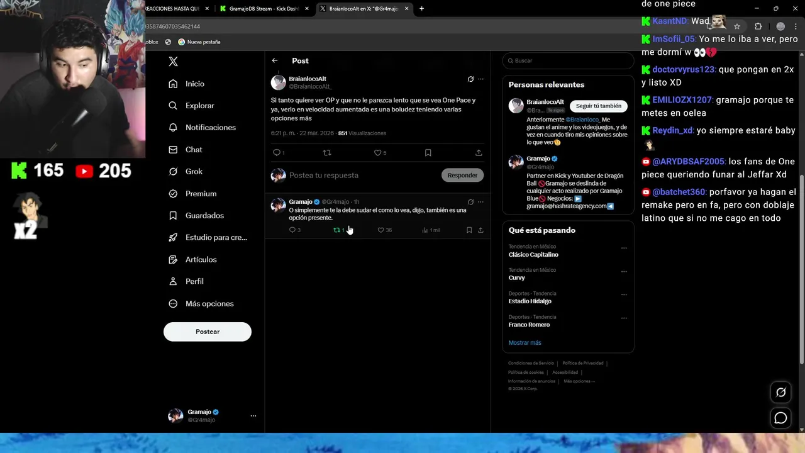Open Estudio para creadores rocket icon
Screen dimensions: 805x453
(173, 237)
